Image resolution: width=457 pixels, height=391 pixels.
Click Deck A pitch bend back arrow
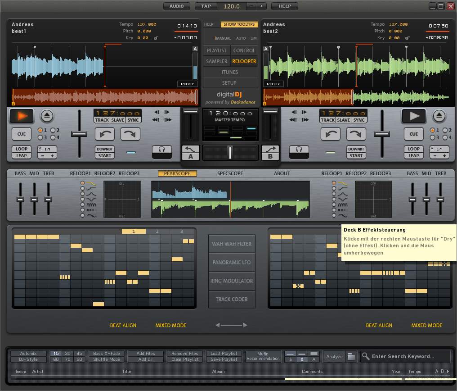[x=105, y=134]
